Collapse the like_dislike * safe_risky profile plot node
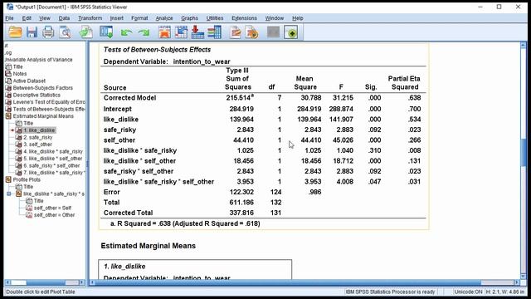Image resolution: width=531 pixels, height=299 pixels. tap(9, 194)
